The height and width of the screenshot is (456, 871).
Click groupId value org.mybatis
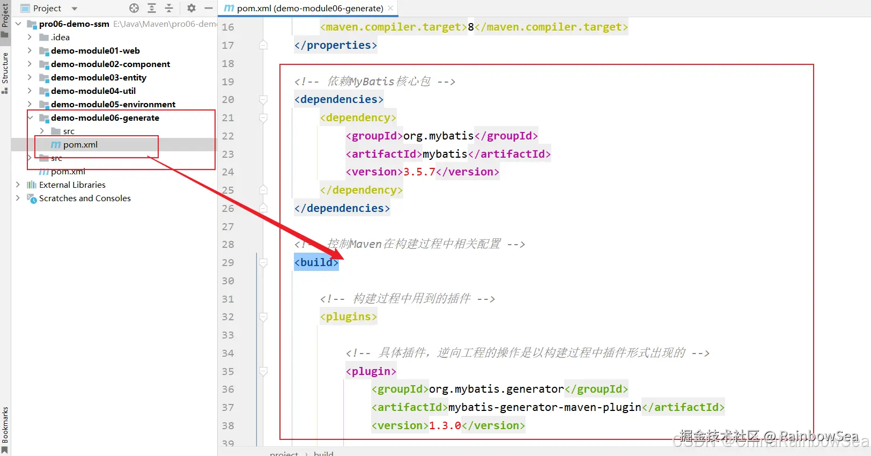tap(439, 136)
